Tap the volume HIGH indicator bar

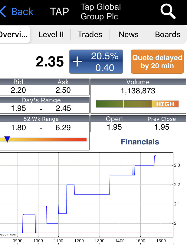click(137, 104)
